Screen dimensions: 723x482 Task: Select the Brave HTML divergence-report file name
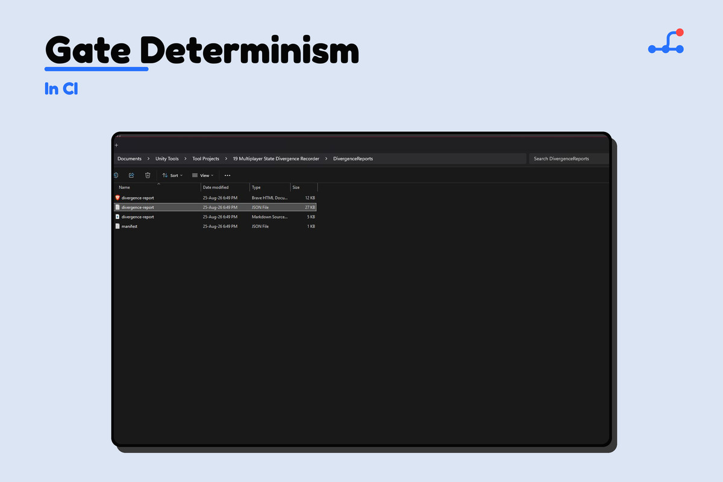[137, 198]
